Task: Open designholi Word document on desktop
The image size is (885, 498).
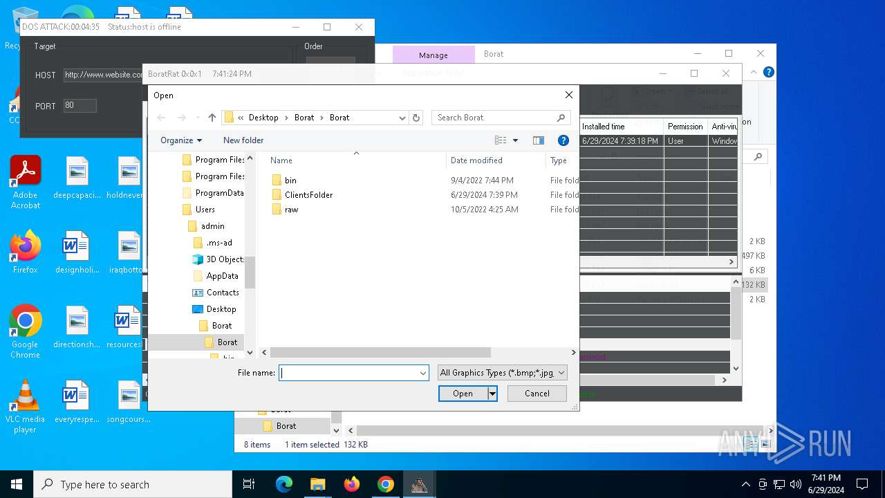Action: 76,252
